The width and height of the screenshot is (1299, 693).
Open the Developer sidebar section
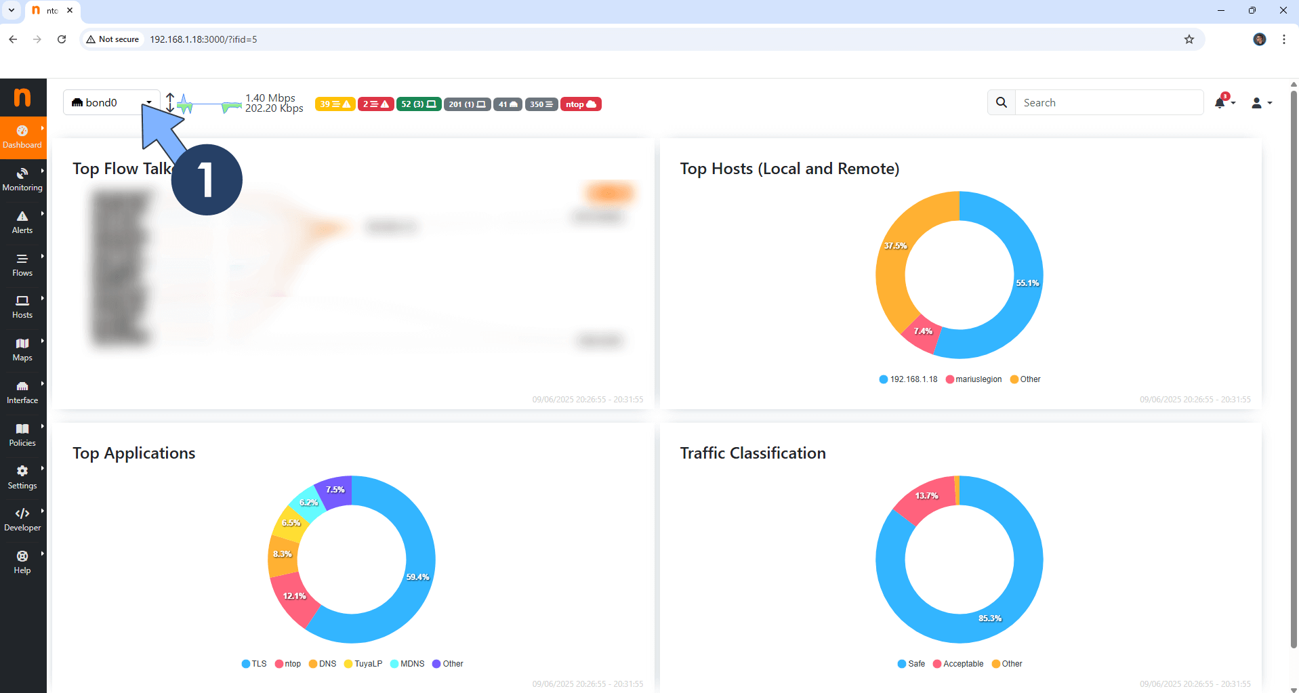(22, 520)
